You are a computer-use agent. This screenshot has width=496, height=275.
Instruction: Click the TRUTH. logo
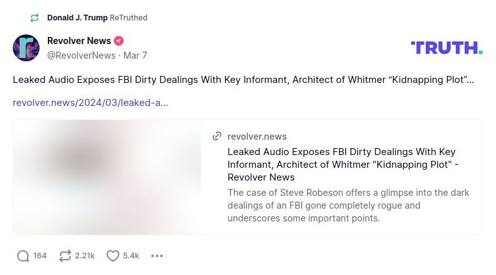coord(446,48)
